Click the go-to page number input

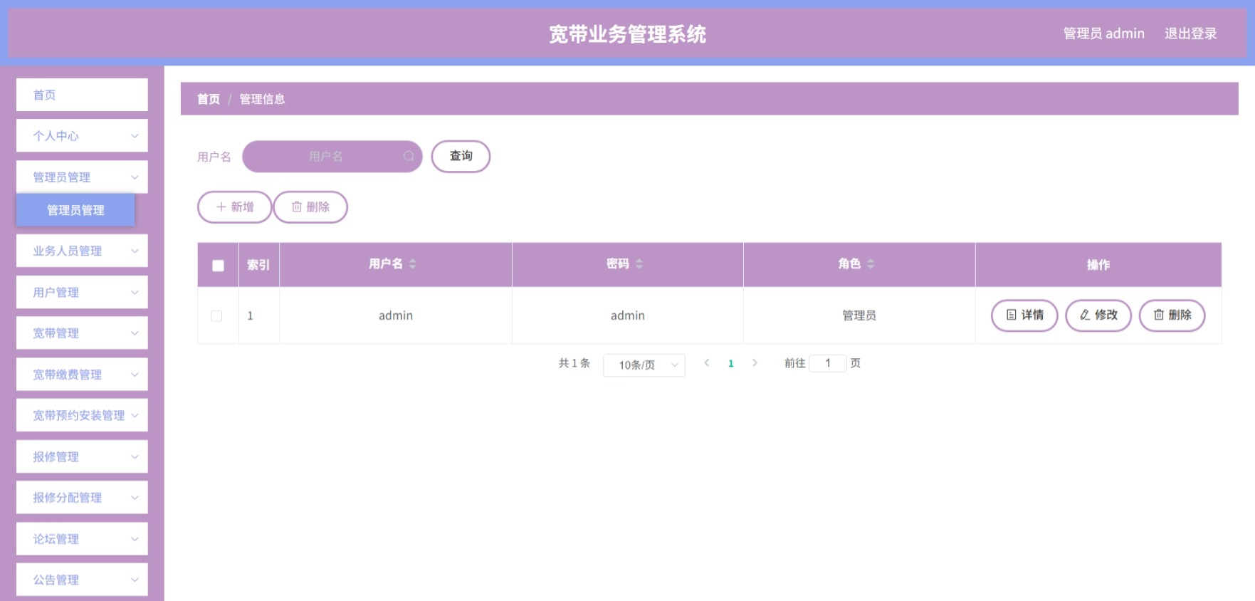pyautogui.click(x=828, y=363)
